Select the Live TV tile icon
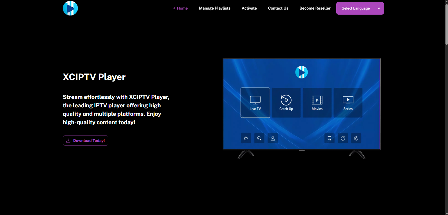Viewport: 448px width, 215px height. tap(255, 100)
